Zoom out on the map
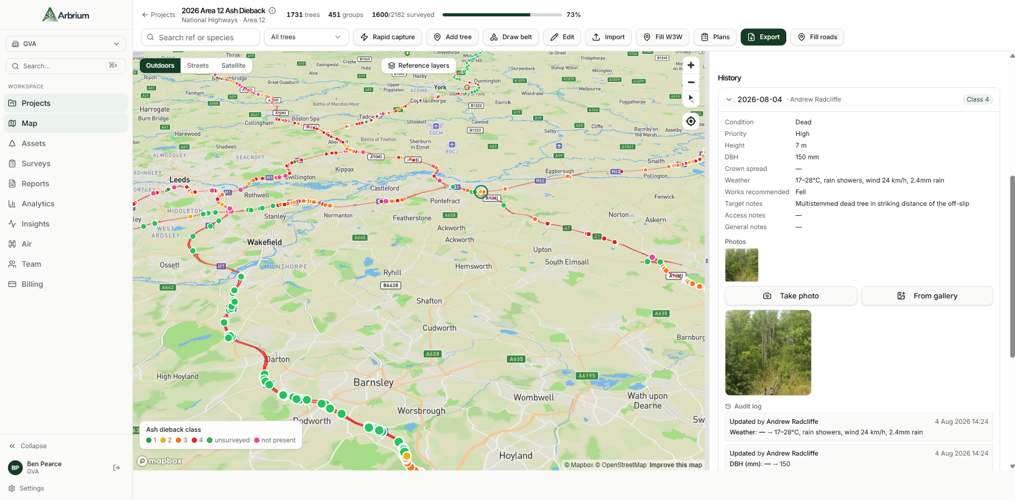 (x=691, y=82)
